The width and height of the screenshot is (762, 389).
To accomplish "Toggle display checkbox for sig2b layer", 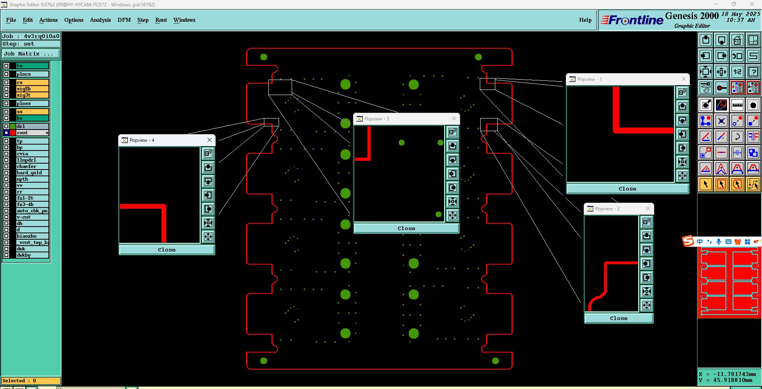I will point(6,89).
